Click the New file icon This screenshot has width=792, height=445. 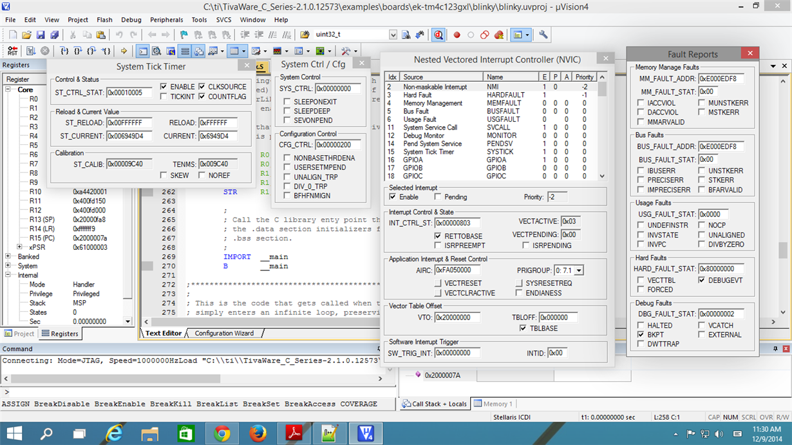pos(12,35)
